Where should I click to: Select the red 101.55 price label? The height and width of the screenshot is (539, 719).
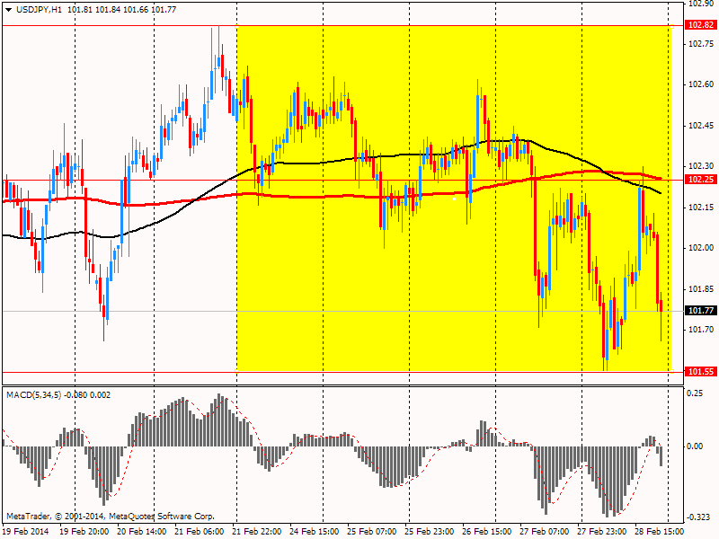[x=699, y=371]
